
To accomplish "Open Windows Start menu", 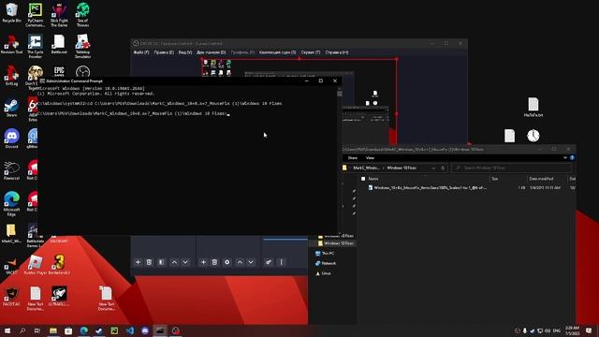I will click(x=7, y=330).
